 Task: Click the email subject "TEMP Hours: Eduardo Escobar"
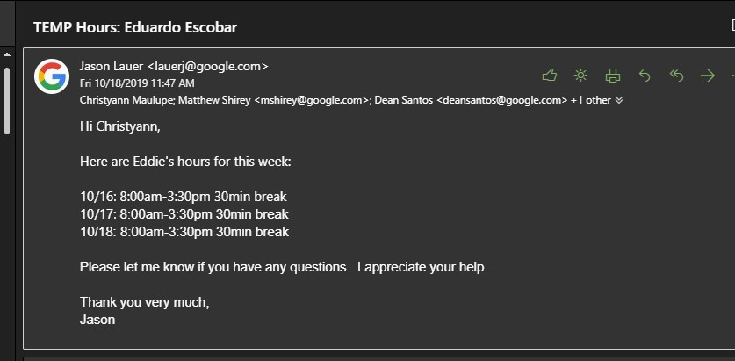[x=135, y=27]
